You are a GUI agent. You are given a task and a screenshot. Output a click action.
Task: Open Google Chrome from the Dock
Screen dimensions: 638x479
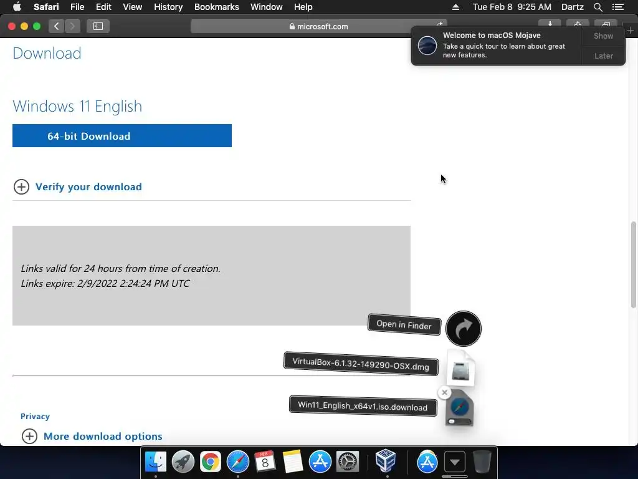tap(211, 462)
